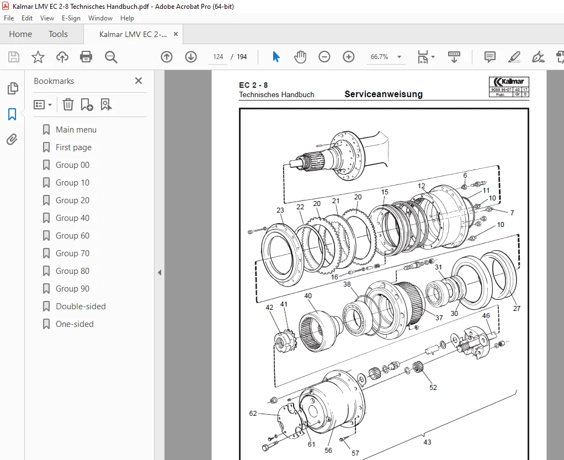Open the Fill and Sign pen tool
The width and height of the screenshot is (564, 460).
click(538, 57)
